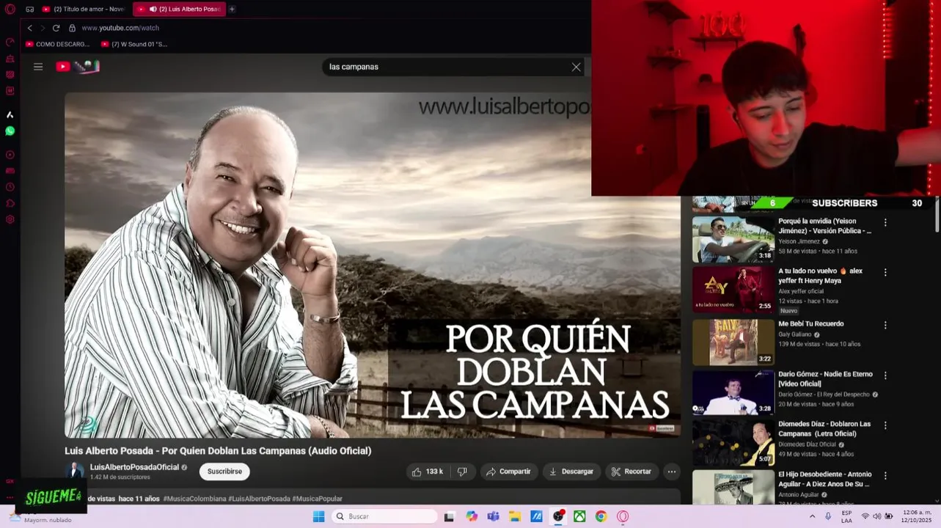The height and width of the screenshot is (528, 941).
Task: Open GX Control speedometer in sidebar
Action: pyautogui.click(x=10, y=42)
